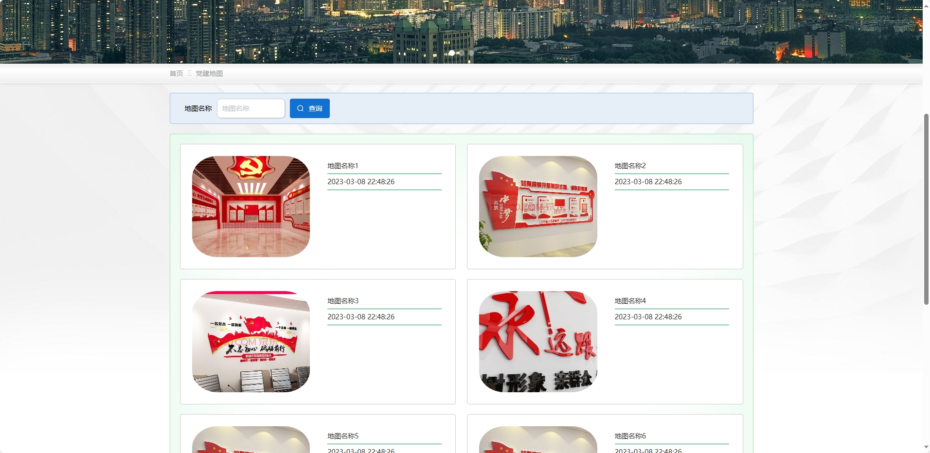Viewport: 930px width, 453px height.
Task: Click the date under 地图名称2
Action: click(x=648, y=182)
